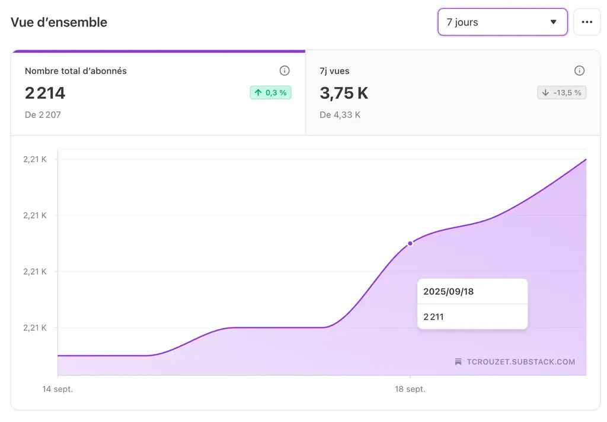
Task: Click the info icon on the "7j vues" card
Action: pyautogui.click(x=579, y=70)
